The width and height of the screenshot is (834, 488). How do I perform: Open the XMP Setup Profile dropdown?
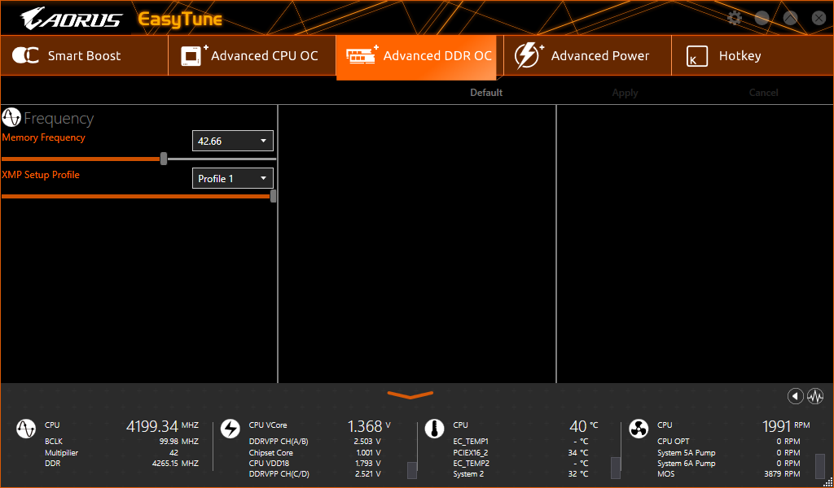point(232,178)
